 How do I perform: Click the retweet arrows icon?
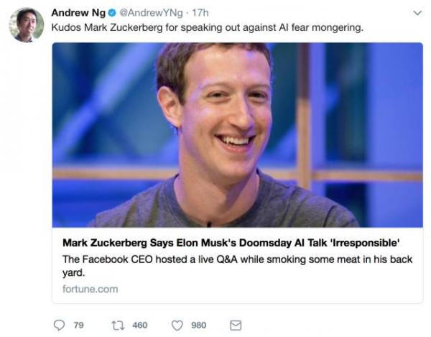pyautogui.click(x=119, y=326)
